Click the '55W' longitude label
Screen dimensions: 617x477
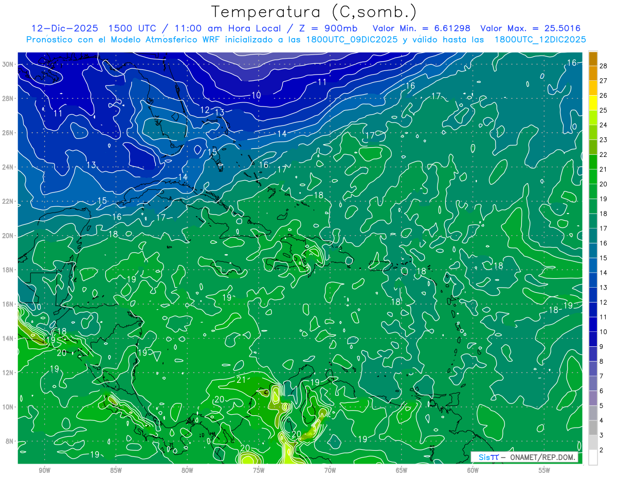pyautogui.click(x=545, y=471)
